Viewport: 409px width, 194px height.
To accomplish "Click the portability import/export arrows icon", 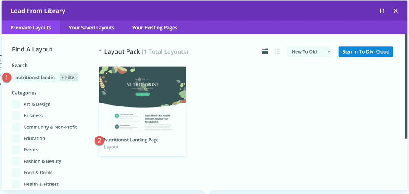I will (382, 11).
